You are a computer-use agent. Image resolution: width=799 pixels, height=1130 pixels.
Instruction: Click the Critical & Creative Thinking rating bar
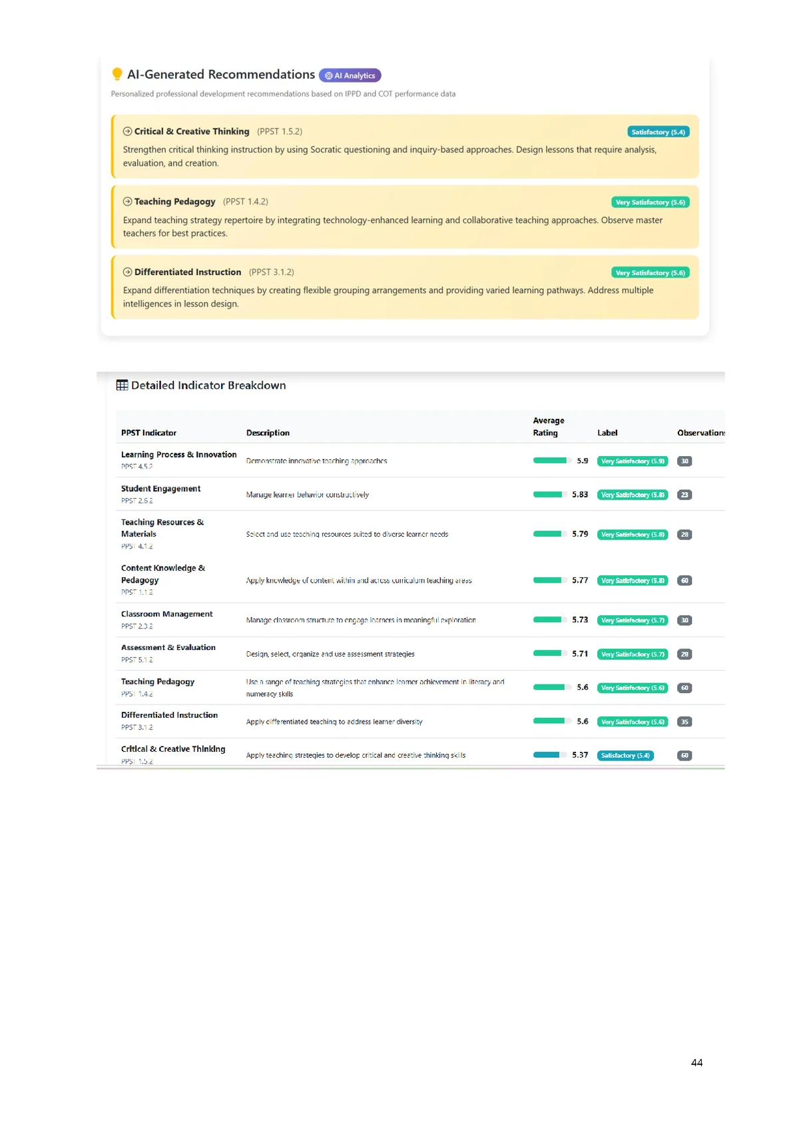click(547, 755)
